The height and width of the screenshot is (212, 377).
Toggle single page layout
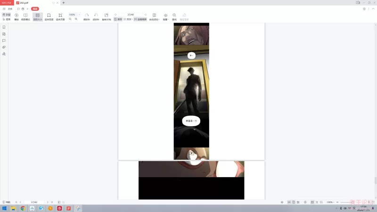(118, 19)
